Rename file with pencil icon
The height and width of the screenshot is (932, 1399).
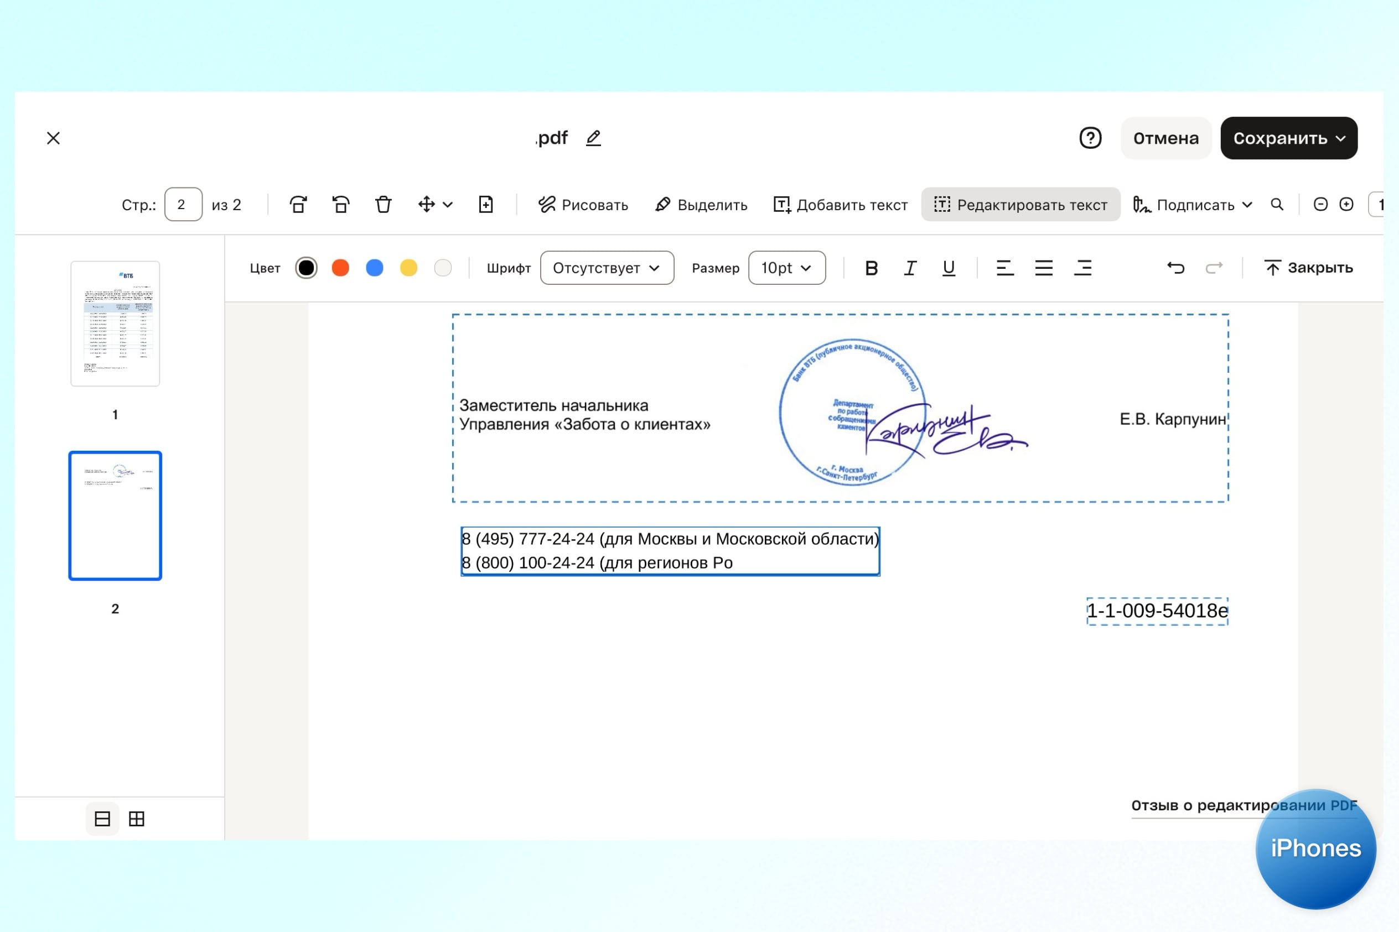(x=593, y=138)
